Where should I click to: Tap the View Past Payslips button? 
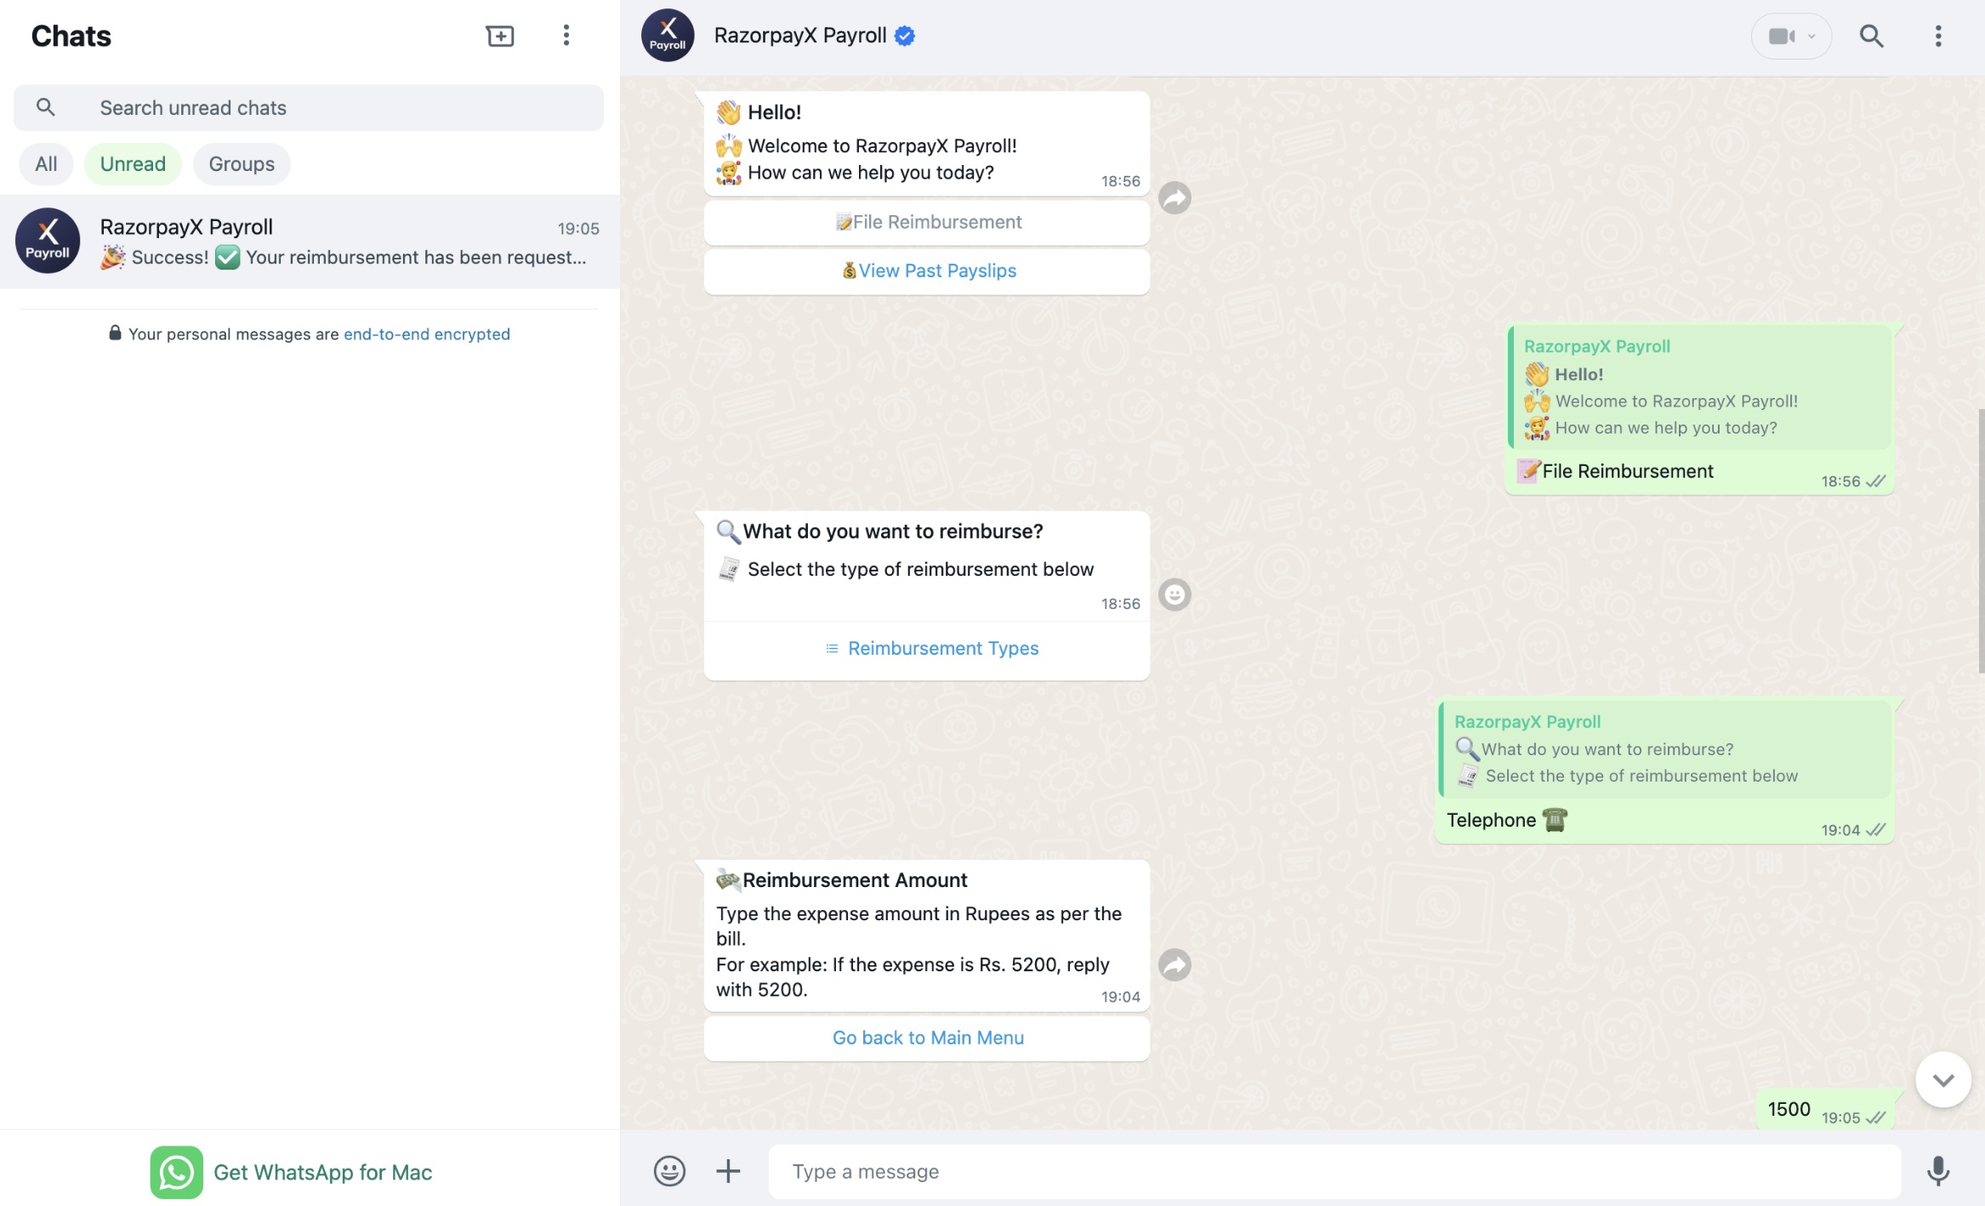927,270
